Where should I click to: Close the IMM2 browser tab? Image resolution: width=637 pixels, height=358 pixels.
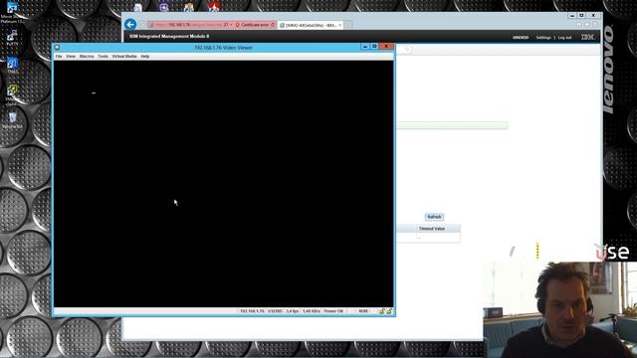(340, 25)
